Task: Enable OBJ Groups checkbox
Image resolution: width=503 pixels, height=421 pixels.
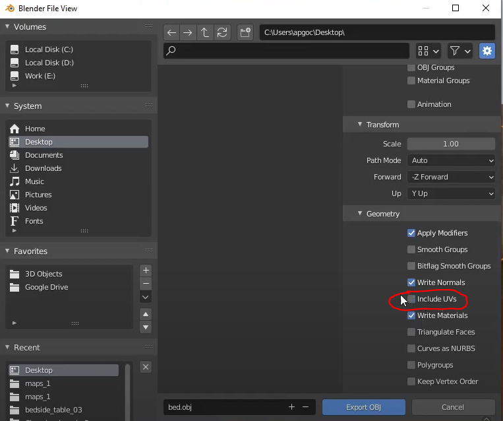Action: coord(411,67)
